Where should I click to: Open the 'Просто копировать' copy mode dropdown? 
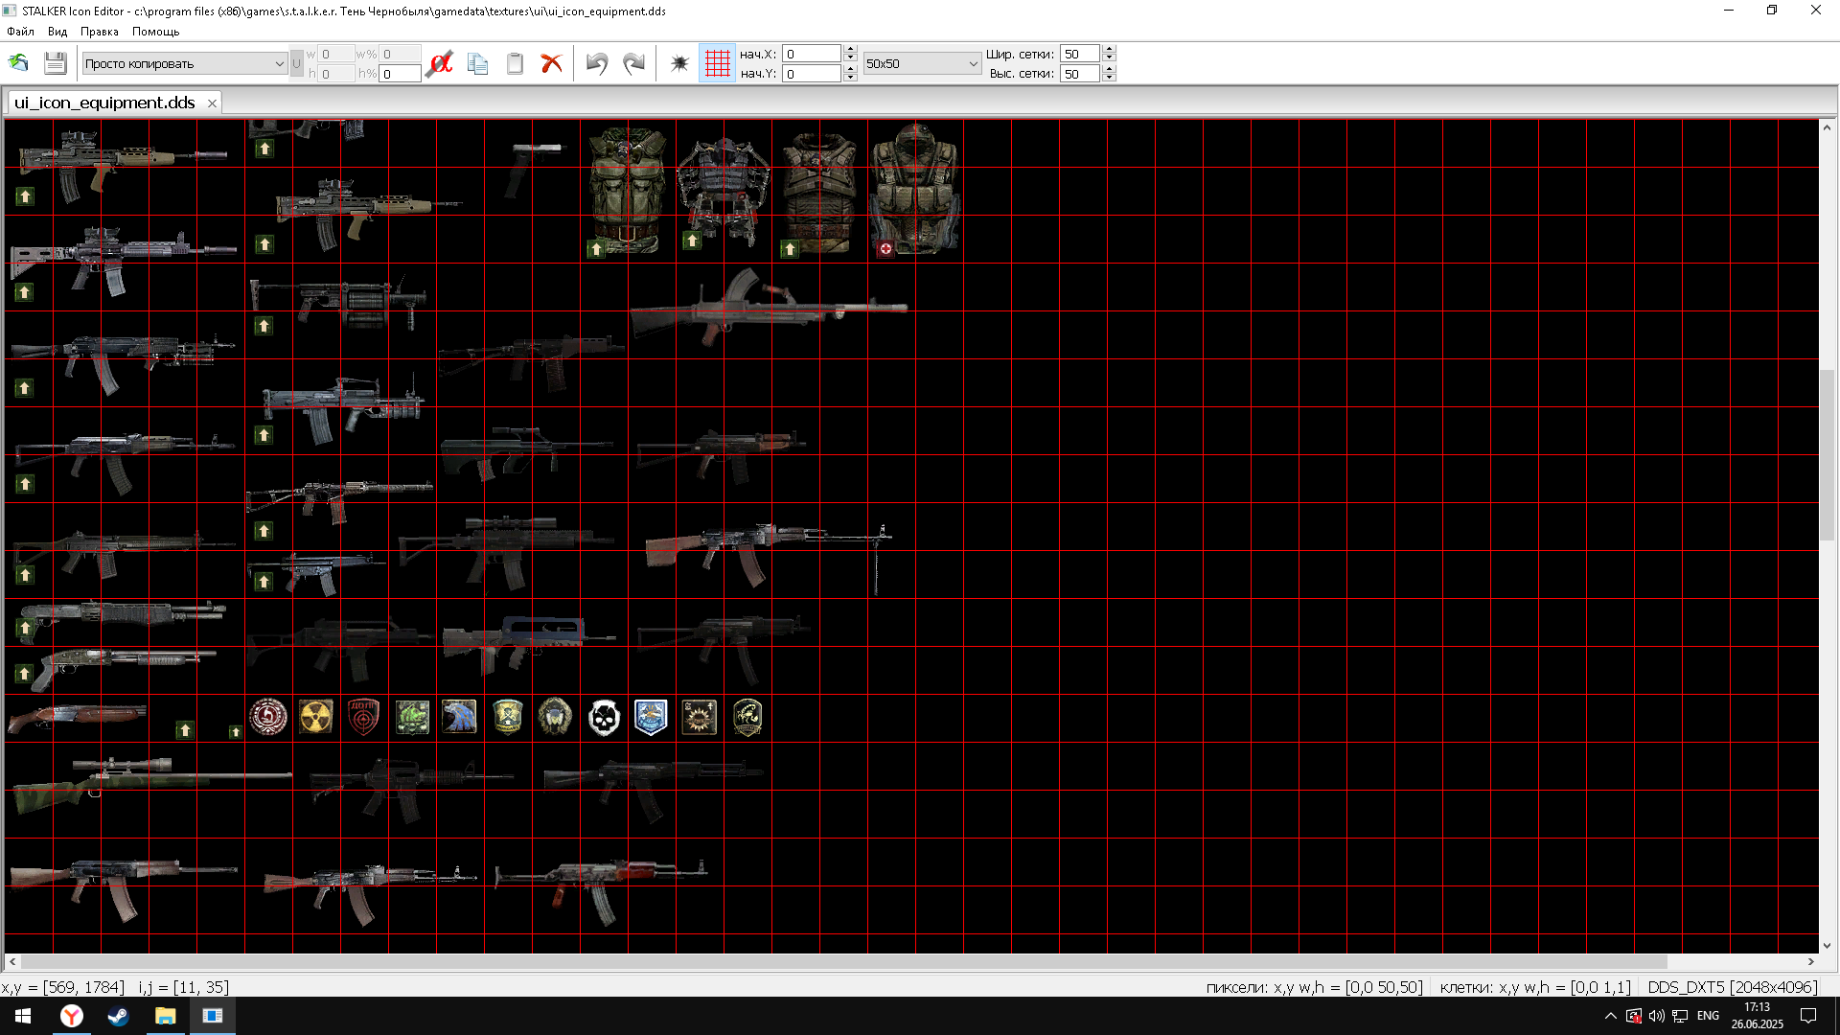coord(185,63)
